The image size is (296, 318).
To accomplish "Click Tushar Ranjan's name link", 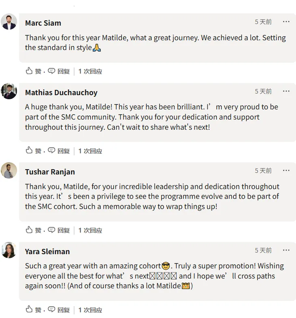I will click(50, 172).
